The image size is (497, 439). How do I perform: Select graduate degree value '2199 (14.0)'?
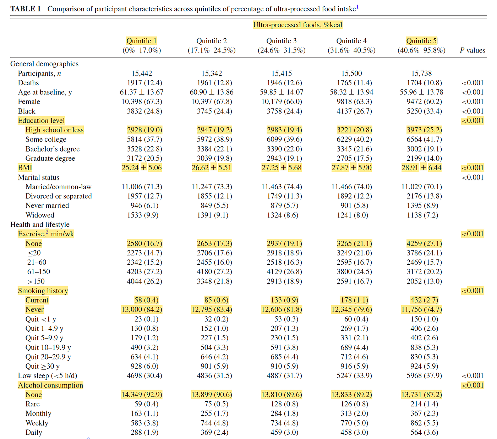424,158
